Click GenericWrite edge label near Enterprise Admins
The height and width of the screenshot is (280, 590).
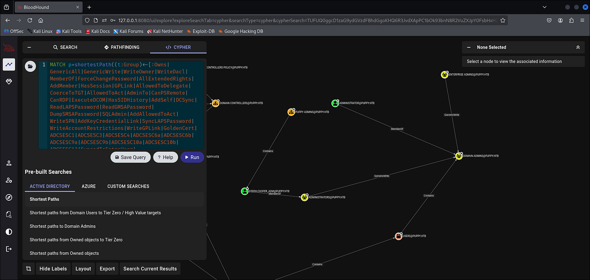click(451, 115)
